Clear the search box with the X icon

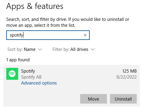(85, 35)
